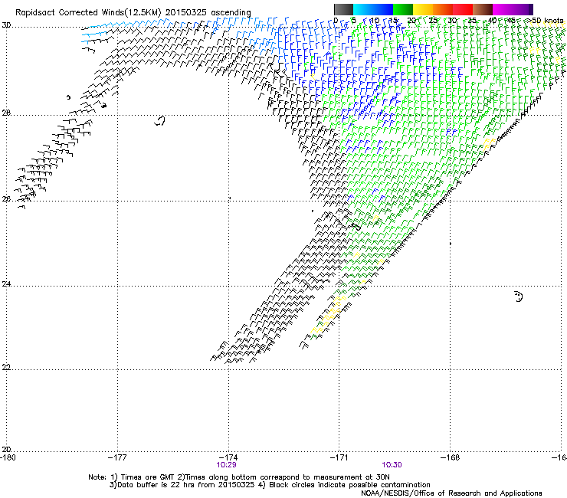Click the 'NOAA/NESDIS/Office of Research and Applications' credit
The height and width of the screenshot is (498, 567).
451,493
